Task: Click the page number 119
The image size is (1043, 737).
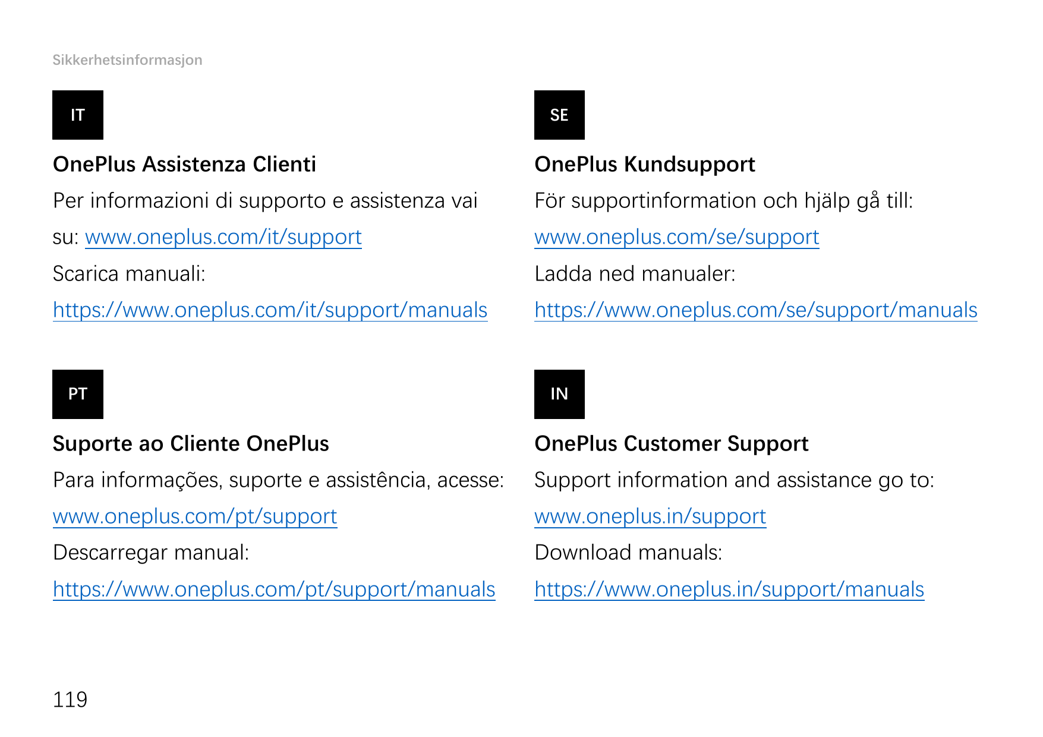Action: 70,700
